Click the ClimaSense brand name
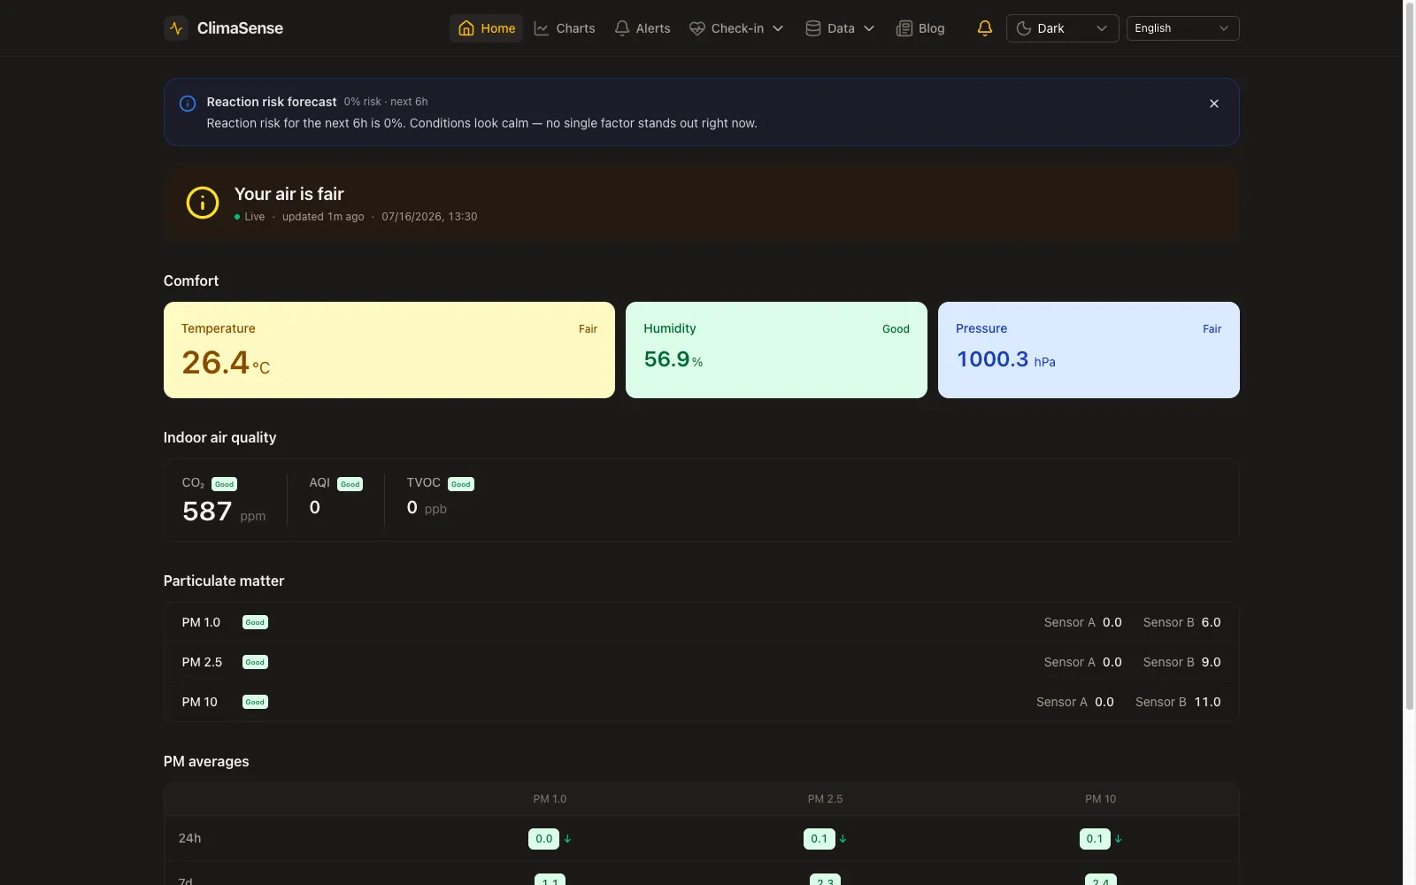Screen dimensions: 1416x885 pos(240,28)
